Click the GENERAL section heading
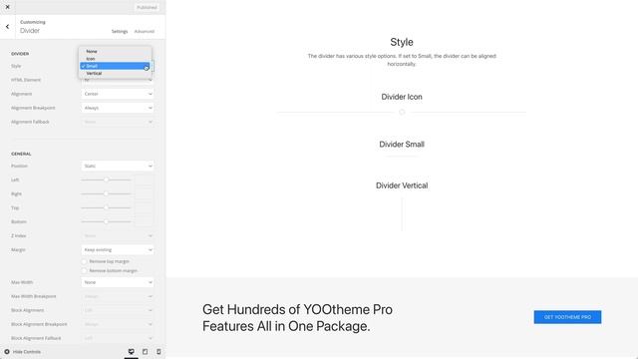Viewport: 638px width, 359px height. coord(21,154)
